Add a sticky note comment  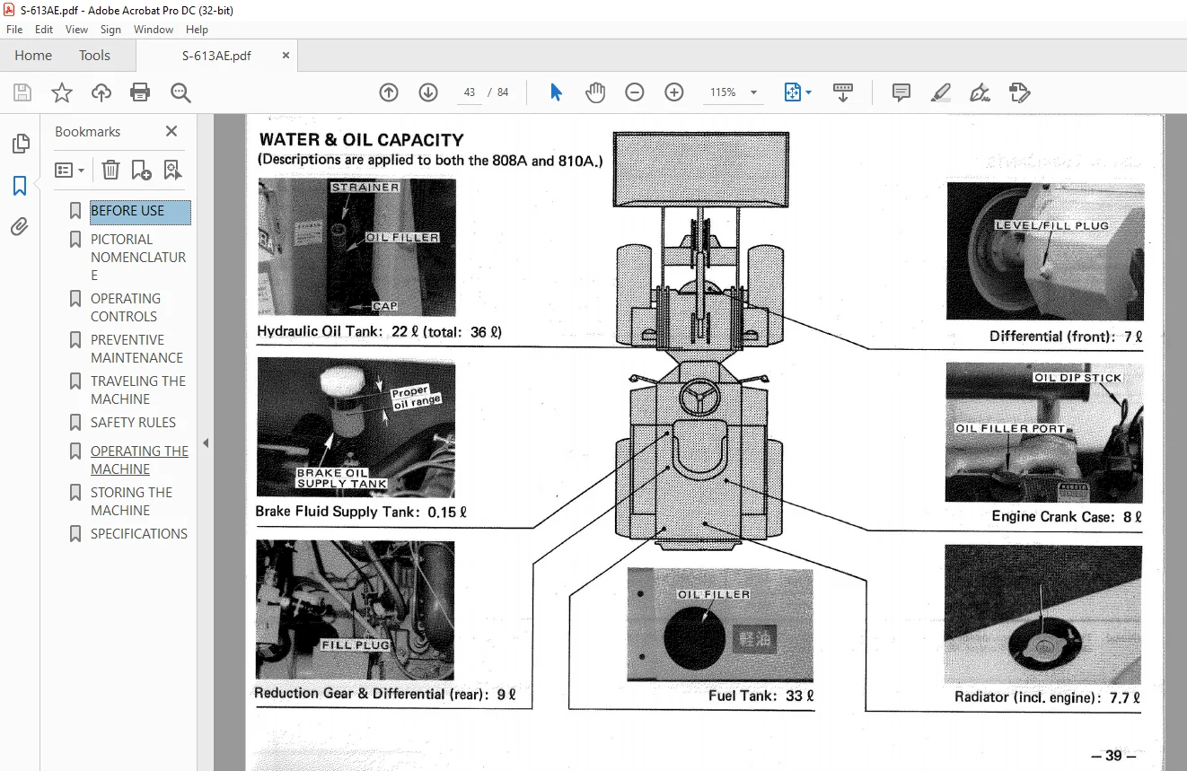click(901, 92)
